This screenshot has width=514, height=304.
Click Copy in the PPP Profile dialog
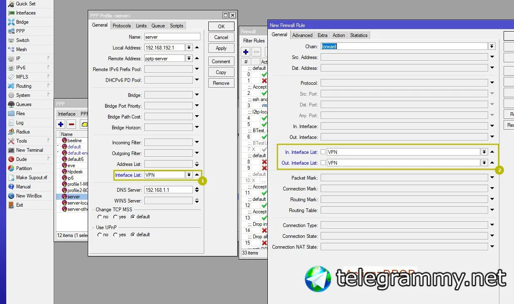(221, 72)
